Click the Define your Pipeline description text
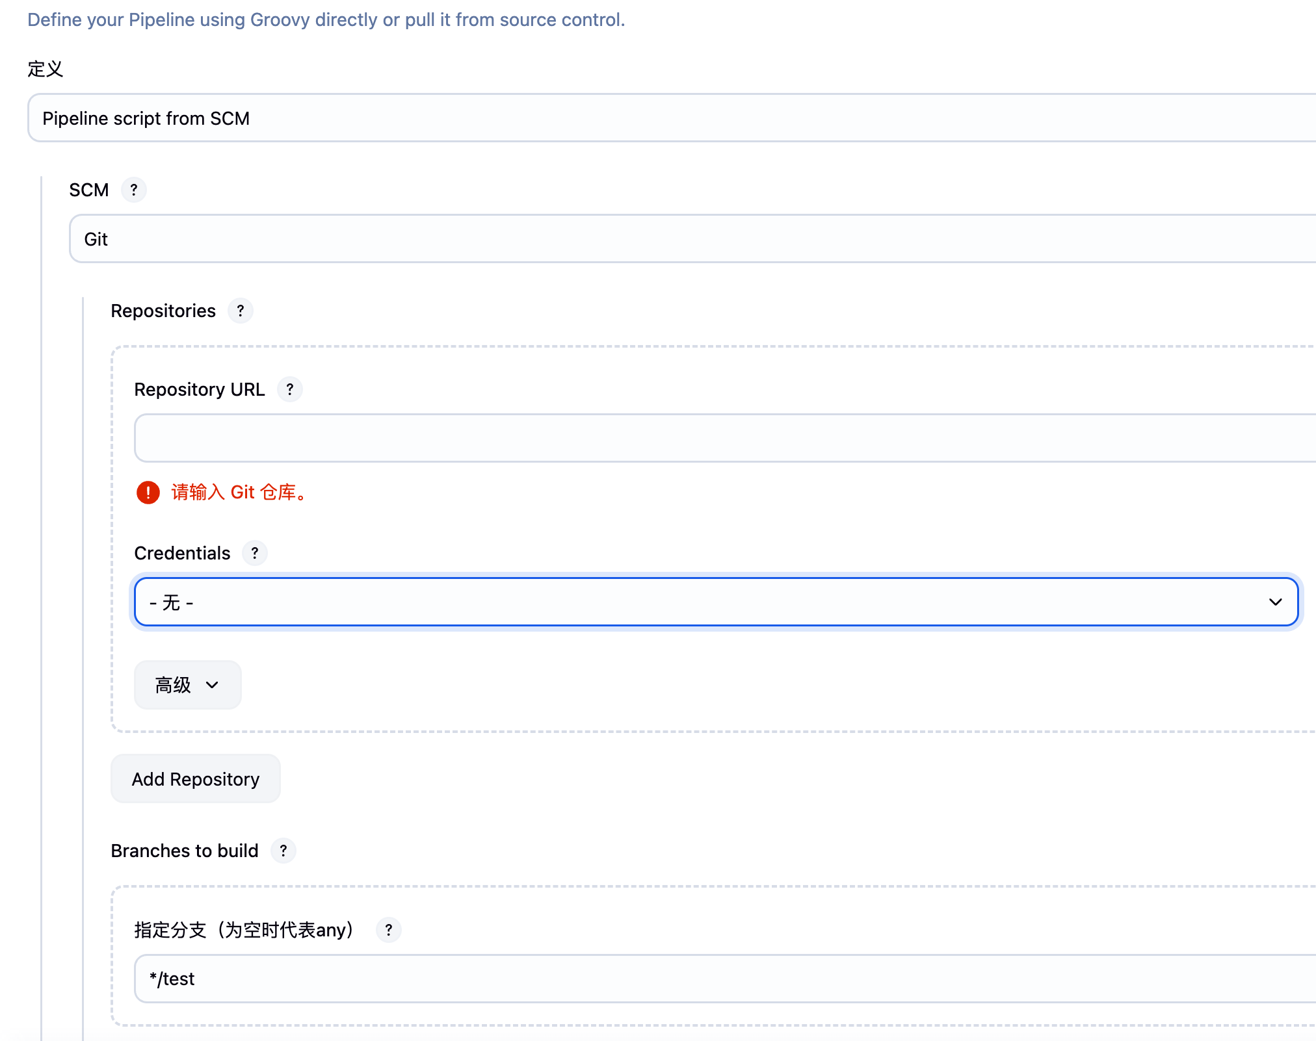 pos(326,20)
